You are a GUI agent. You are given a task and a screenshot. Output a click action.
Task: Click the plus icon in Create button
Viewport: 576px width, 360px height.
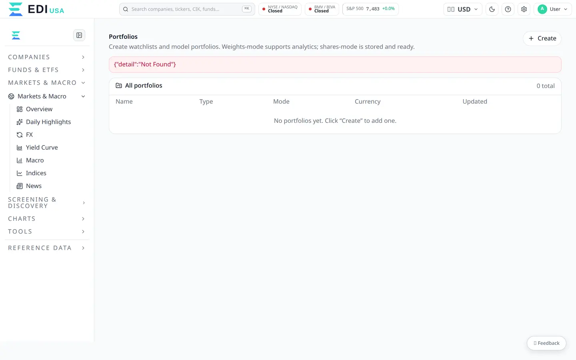click(531, 38)
